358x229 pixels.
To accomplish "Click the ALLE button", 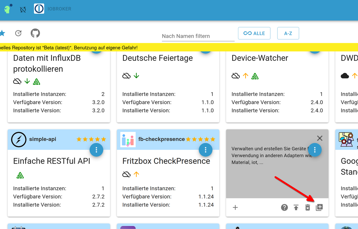I will click(254, 33).
